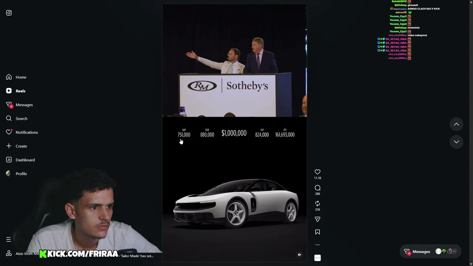Click the "video makaymot" chat message
The height and width of the screenshot is (266, 473).
(x=417, y=35)
